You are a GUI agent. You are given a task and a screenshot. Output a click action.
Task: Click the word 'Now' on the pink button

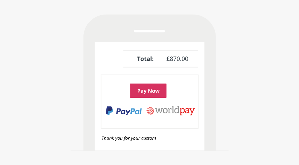click(154, 91)
